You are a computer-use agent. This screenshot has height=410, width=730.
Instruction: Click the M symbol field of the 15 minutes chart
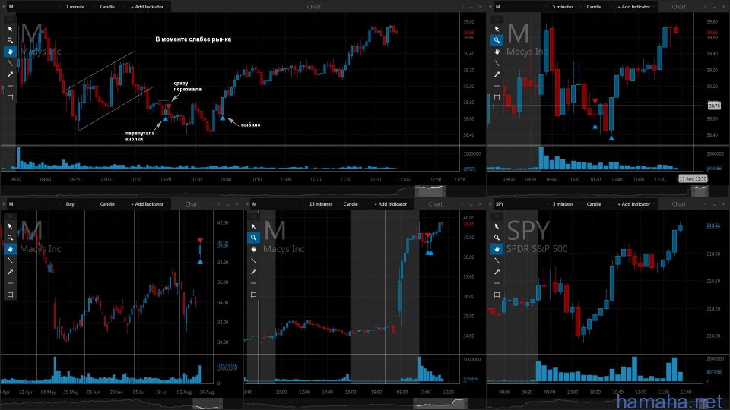pos(278,204)
